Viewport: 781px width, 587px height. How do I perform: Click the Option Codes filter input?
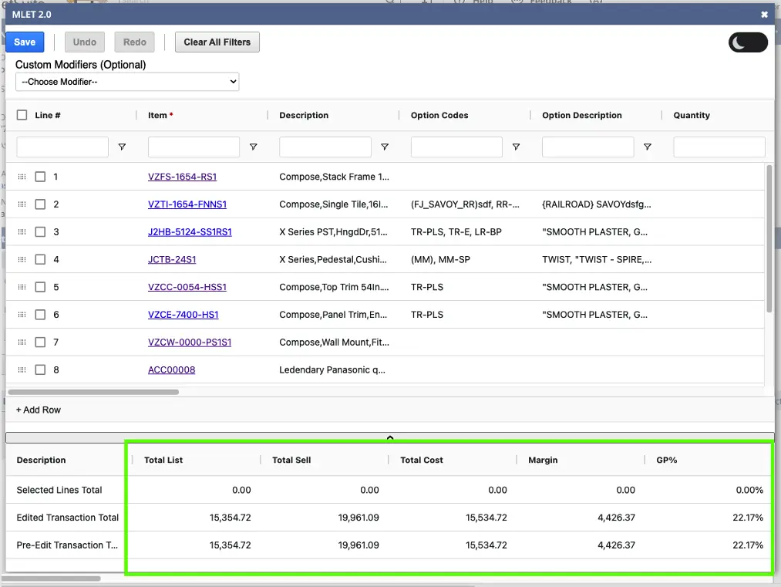(x=456, y=147)
